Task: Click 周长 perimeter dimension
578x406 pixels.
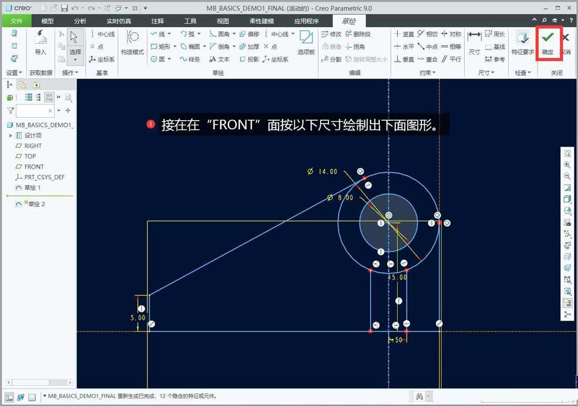Action: point(495,34)
